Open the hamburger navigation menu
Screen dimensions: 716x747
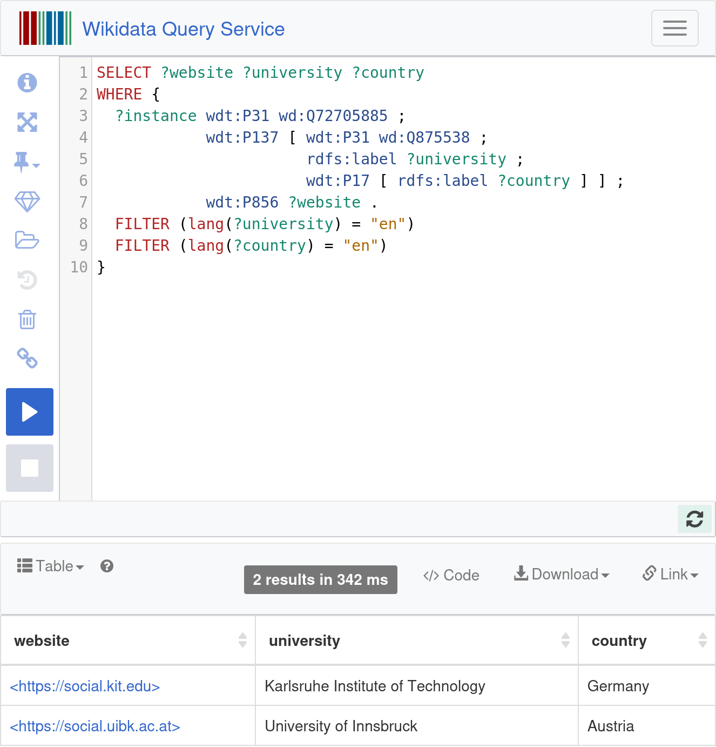coord(674,28)
